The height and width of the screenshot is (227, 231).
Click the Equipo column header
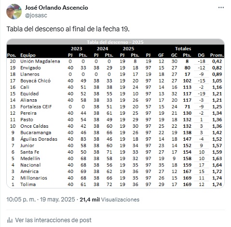(28, 55)
